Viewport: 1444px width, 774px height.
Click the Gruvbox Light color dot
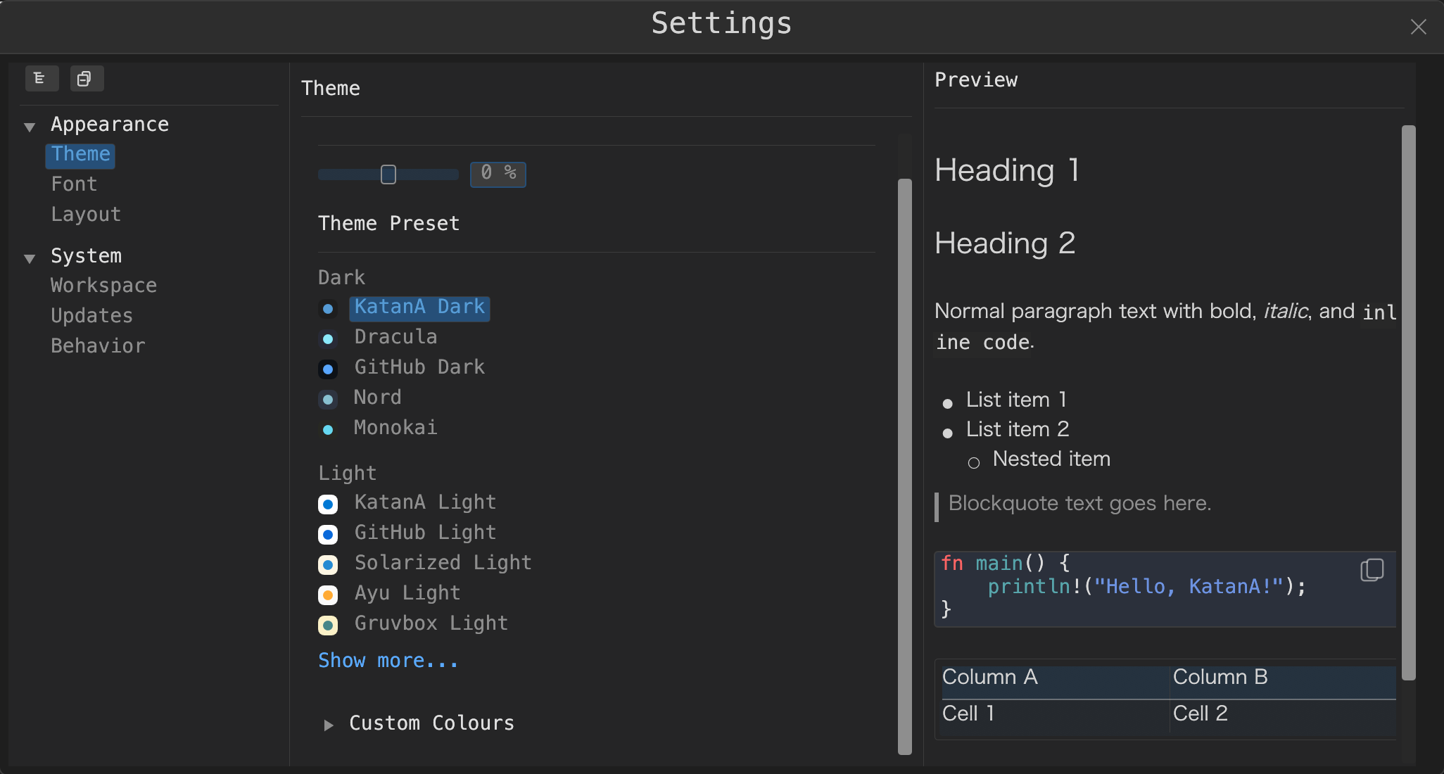coord(328,625)
